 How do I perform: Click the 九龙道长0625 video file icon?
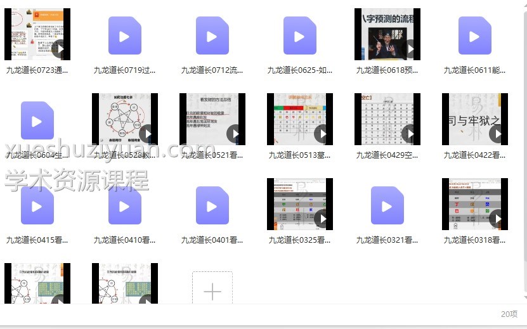(299, 36)
